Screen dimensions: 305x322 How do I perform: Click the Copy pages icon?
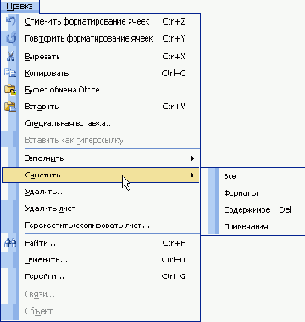(x=10, y=73)
